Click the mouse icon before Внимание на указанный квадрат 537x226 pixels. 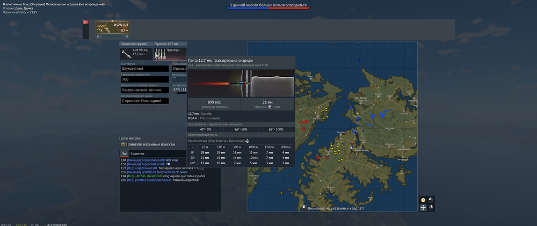click(x=305, y=208)
